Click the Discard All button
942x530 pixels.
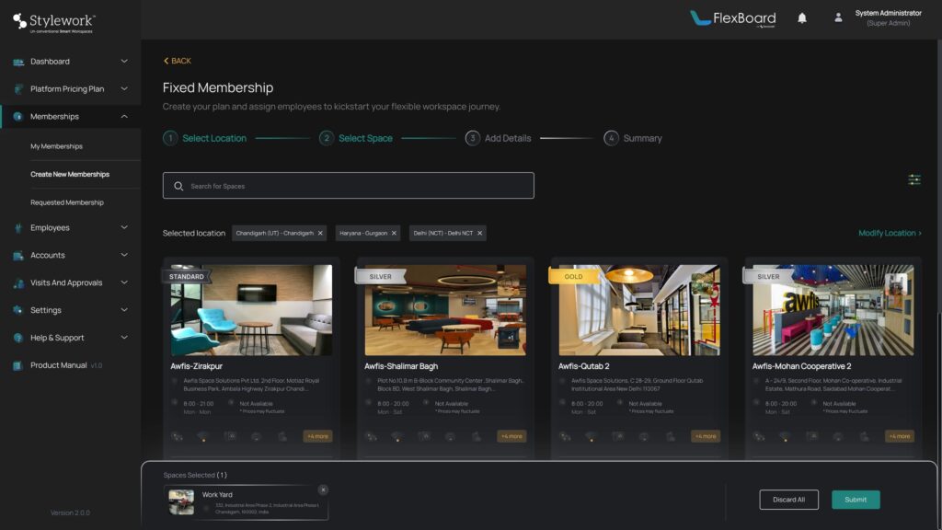pyautogui.click(x=788, y=500)
